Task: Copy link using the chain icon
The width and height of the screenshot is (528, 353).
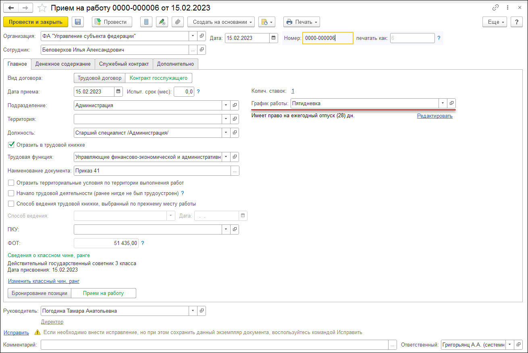Action: point(496,8)
